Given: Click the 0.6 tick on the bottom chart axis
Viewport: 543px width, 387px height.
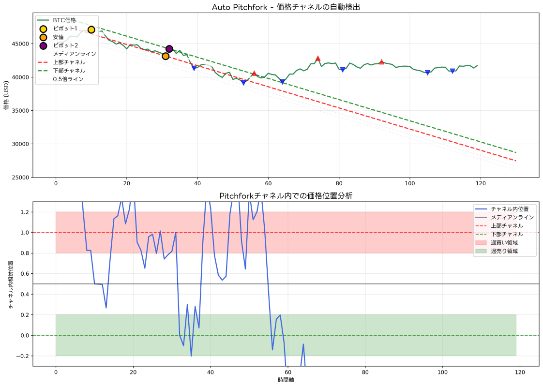Looking at the screenshot, I should [25, 274].
